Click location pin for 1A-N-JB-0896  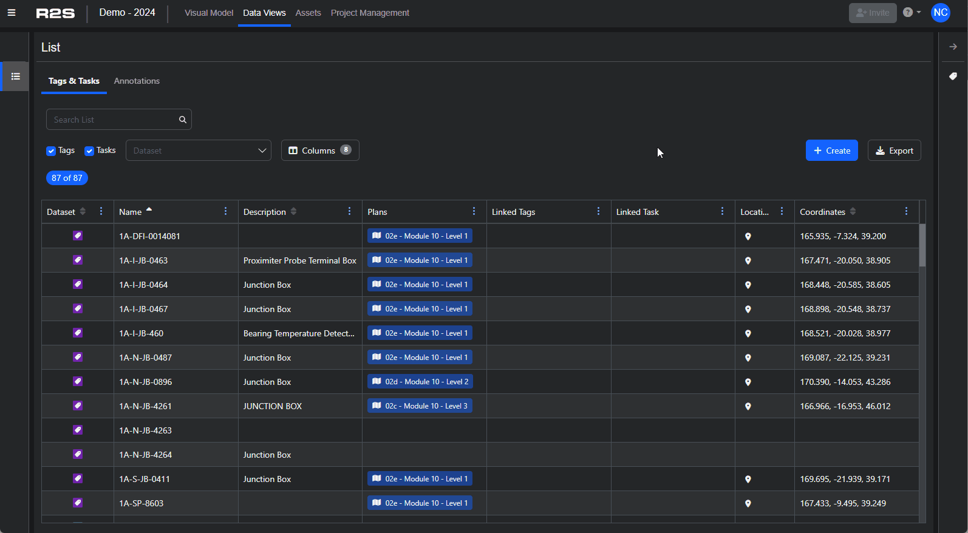(748, 382)
